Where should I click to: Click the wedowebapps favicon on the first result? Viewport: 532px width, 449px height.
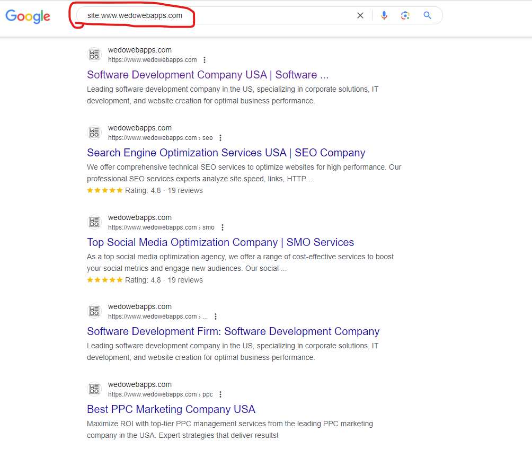[x=94, y=55]
